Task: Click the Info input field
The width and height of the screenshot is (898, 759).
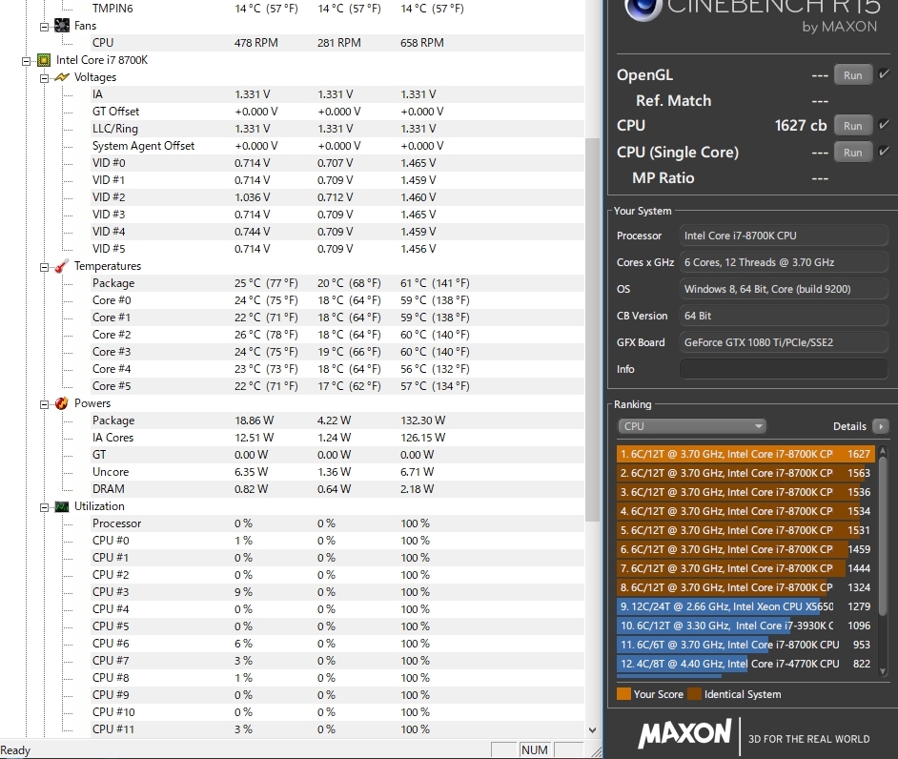Action: (784, 369)
